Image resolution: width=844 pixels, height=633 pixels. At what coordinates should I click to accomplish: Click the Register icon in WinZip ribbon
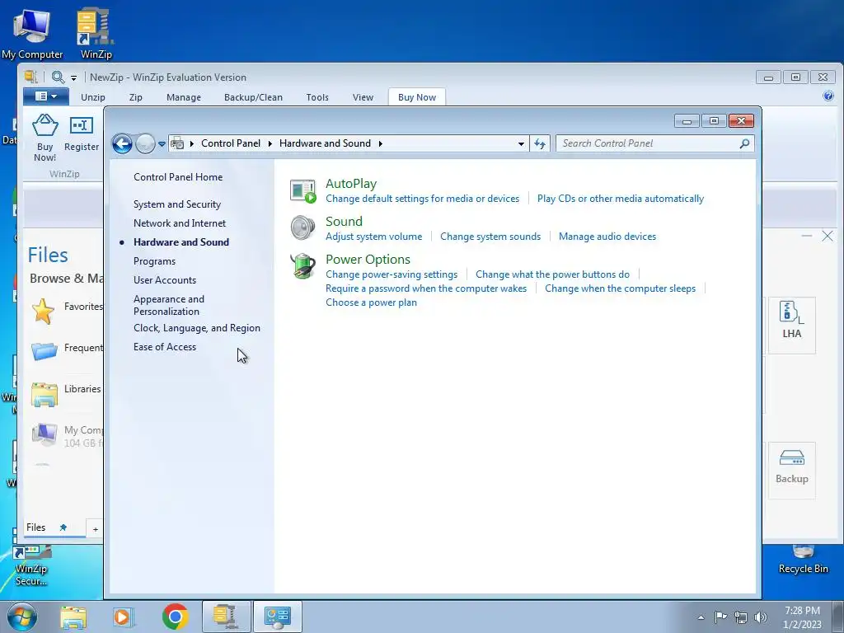82,125
